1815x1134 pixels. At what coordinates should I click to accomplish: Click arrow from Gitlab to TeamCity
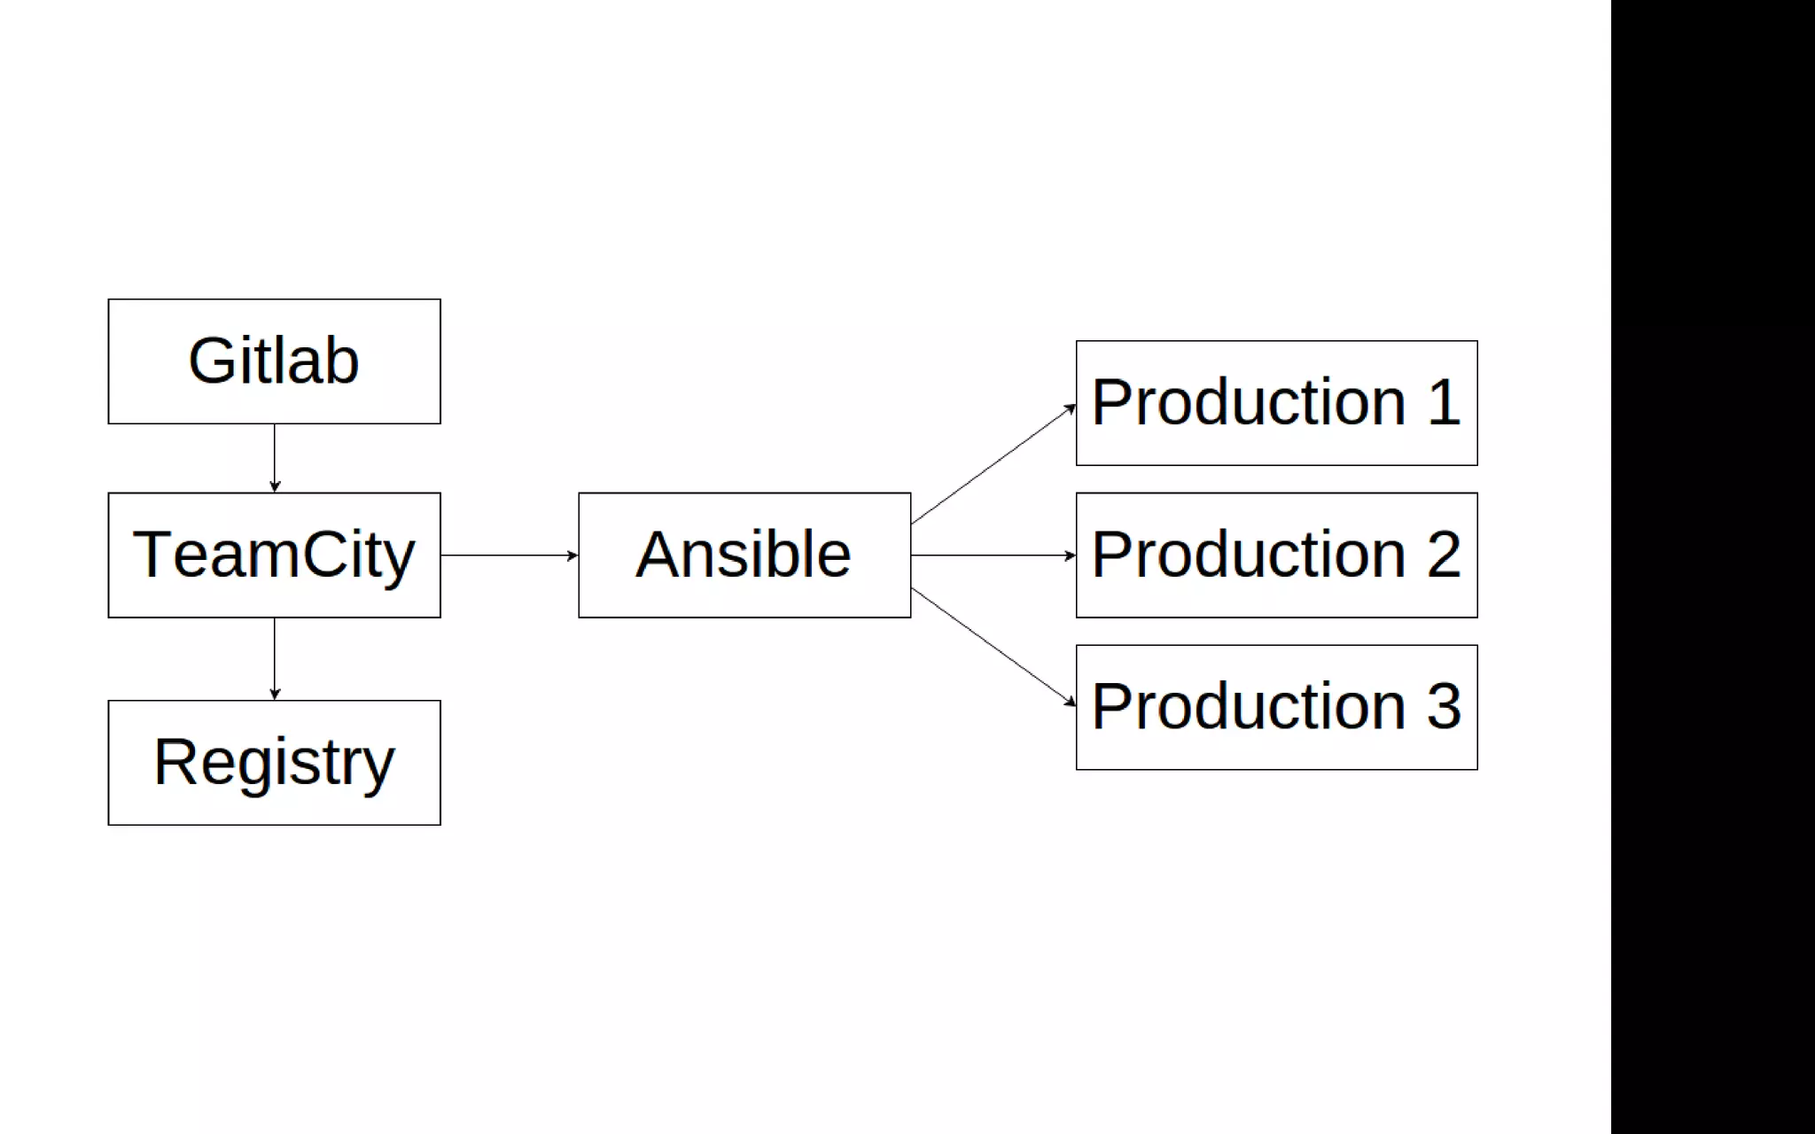274,458
